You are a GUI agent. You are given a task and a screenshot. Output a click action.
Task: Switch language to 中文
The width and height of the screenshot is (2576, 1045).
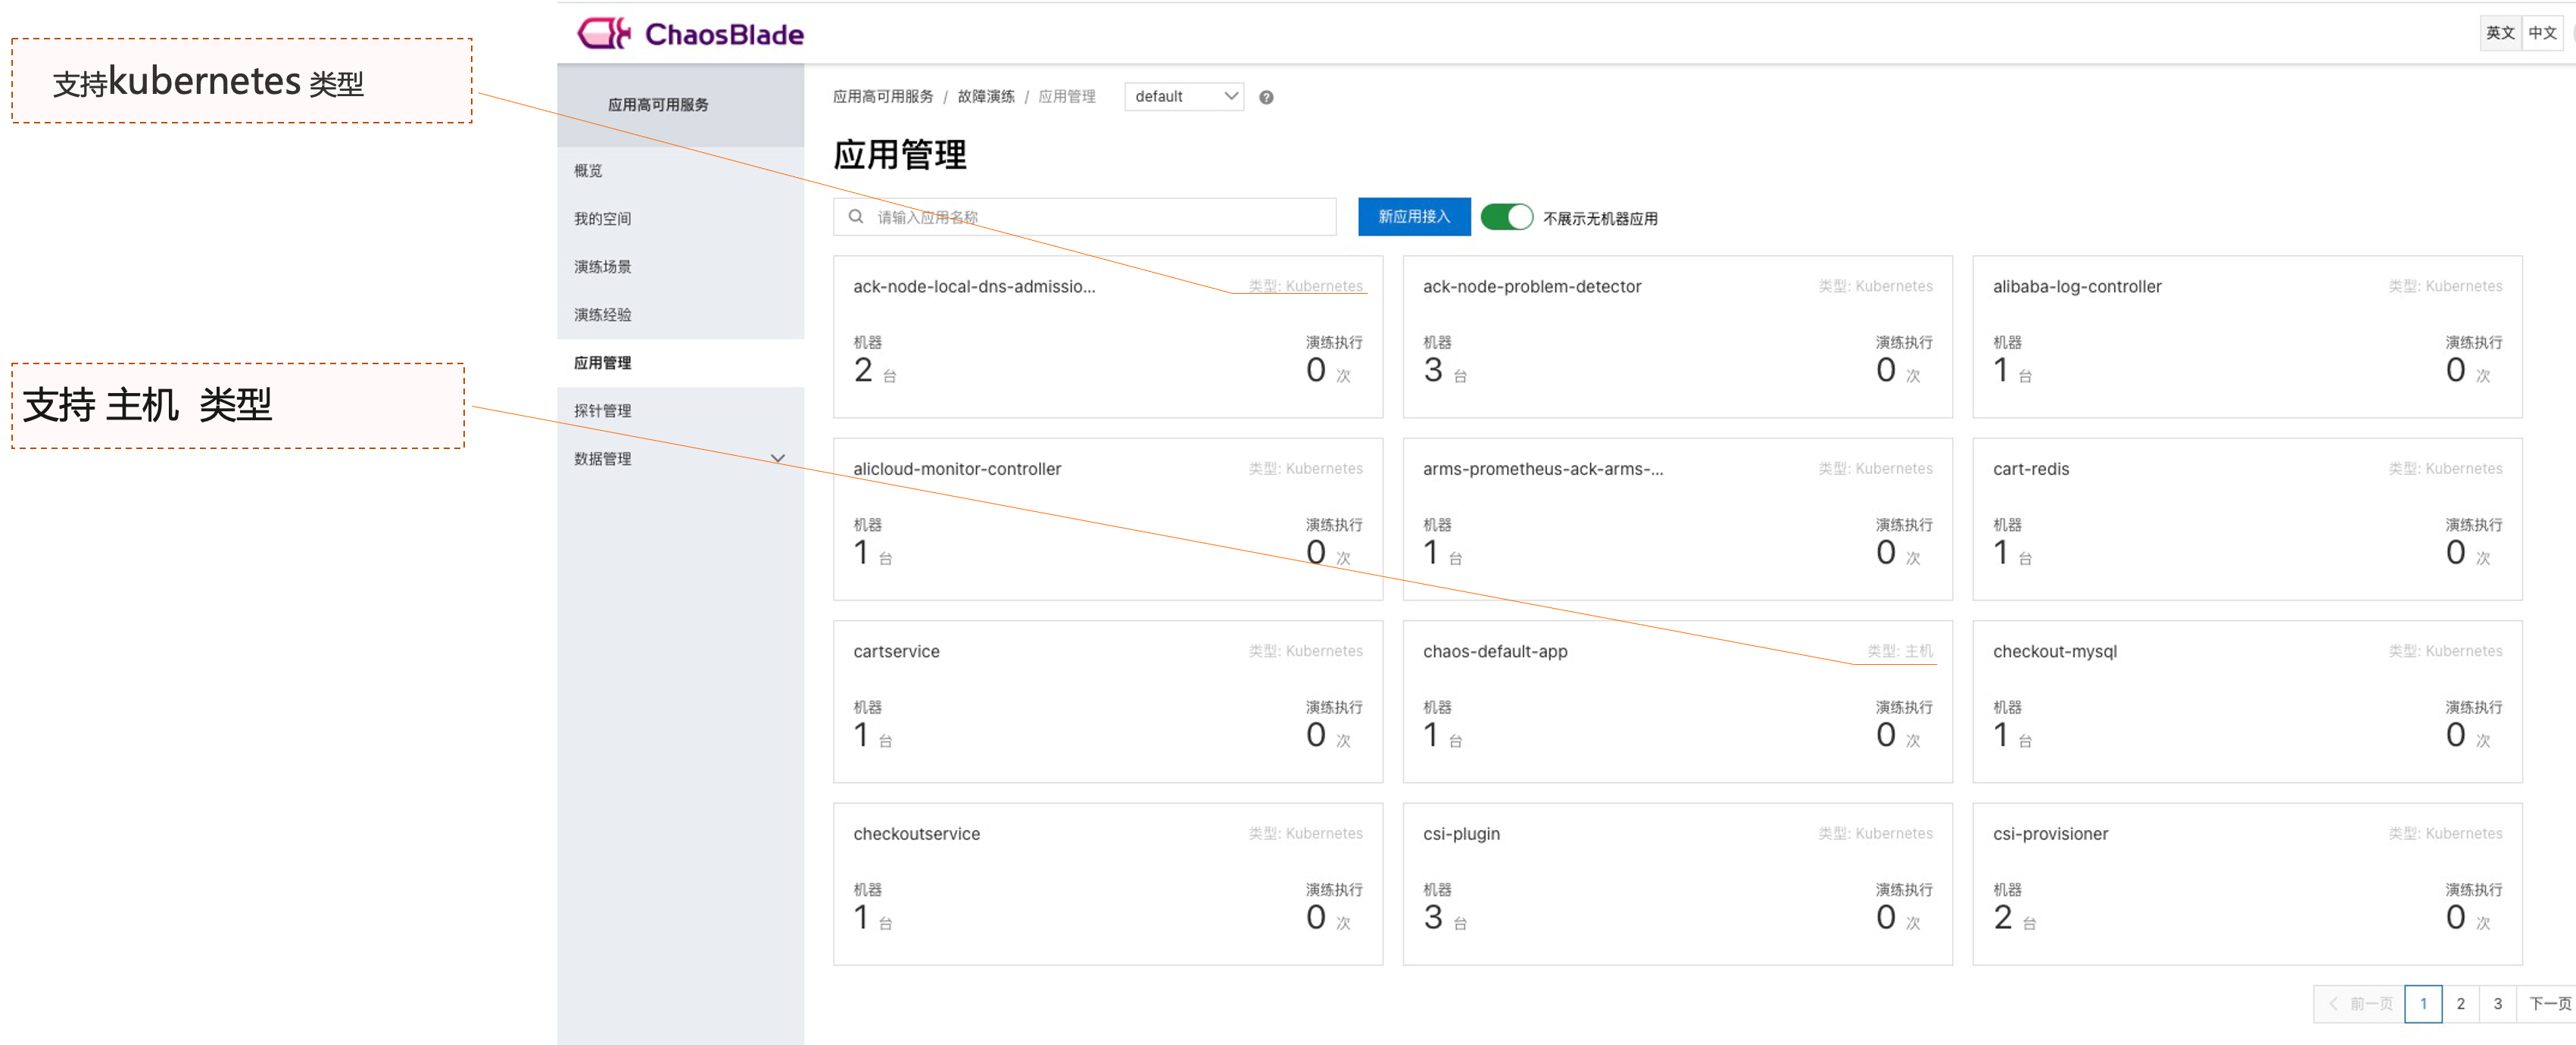(2542, 33)
